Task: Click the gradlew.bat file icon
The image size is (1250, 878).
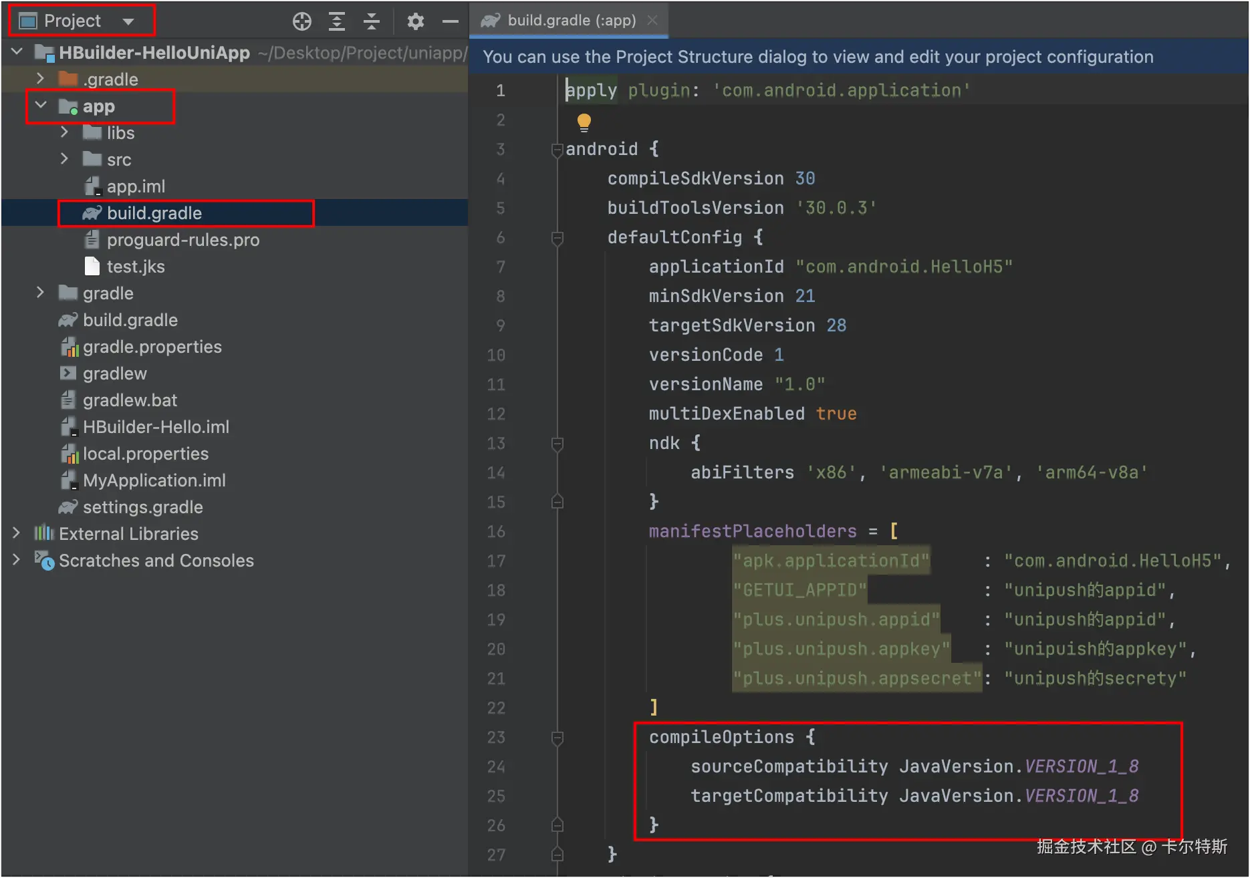Action: coord(68,400)
